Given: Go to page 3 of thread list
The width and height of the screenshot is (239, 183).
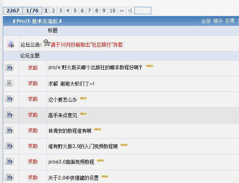Looking at the screenshot, I should [x=60, y=11].
